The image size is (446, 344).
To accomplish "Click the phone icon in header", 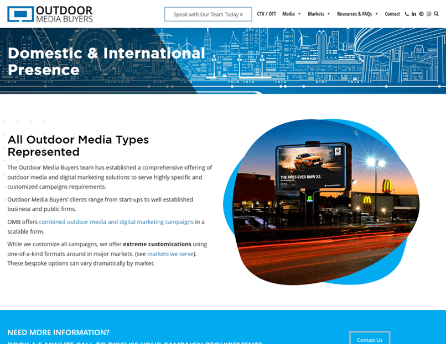I will tap(407, 14).
